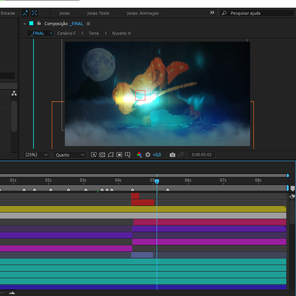296x296 pixels.
Task: Take snapshot with the camera icon
Action: (173, 155)
